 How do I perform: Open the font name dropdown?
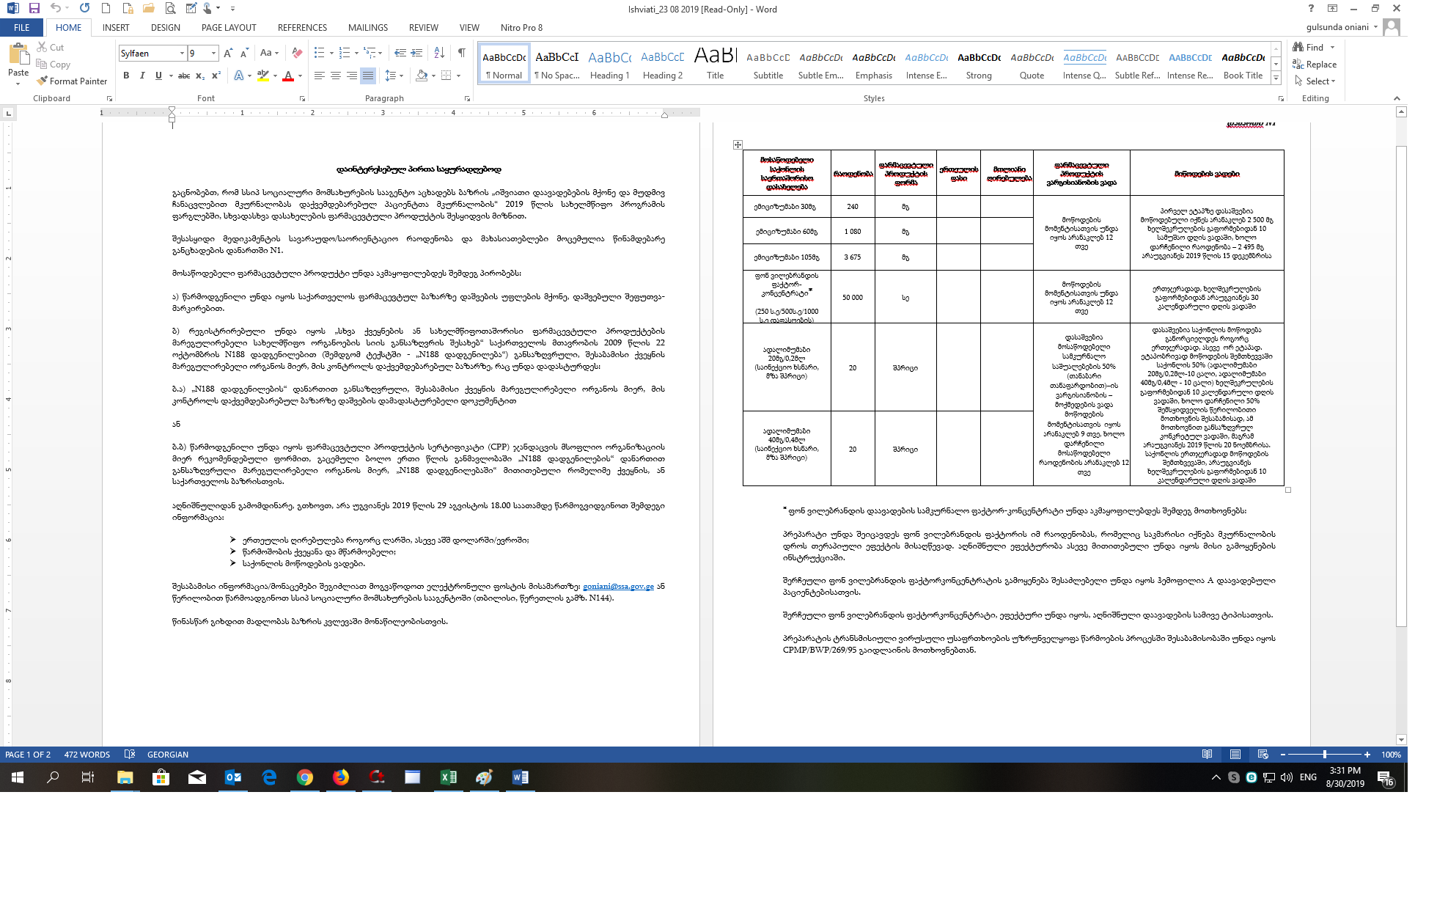pos(182,53)
